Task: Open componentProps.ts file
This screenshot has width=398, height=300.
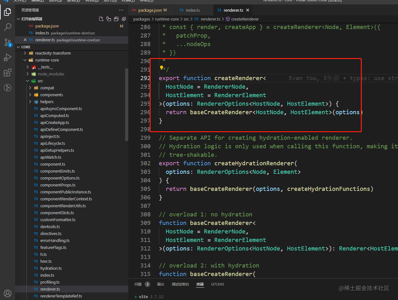Action: point(58,185)
